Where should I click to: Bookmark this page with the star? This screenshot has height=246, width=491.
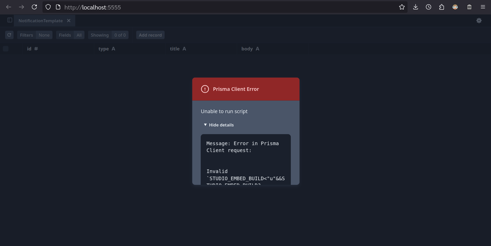pos(402,7)
